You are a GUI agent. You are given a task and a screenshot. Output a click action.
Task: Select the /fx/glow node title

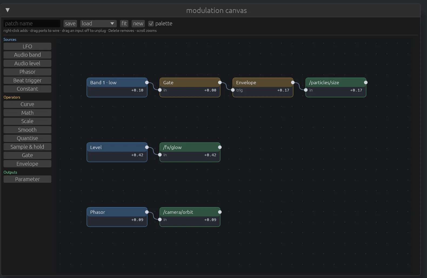(x=172, y=147)
